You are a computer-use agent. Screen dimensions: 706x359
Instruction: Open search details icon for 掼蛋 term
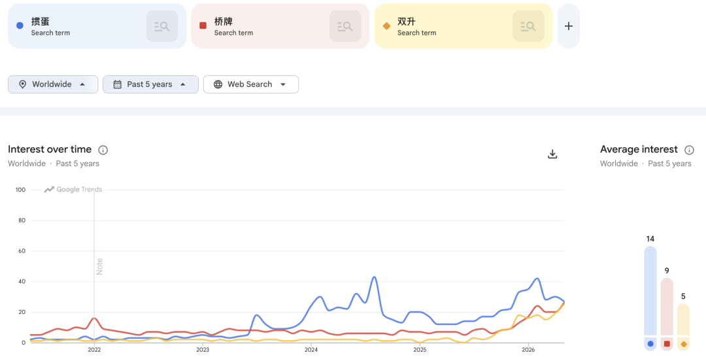pos(162,26)
